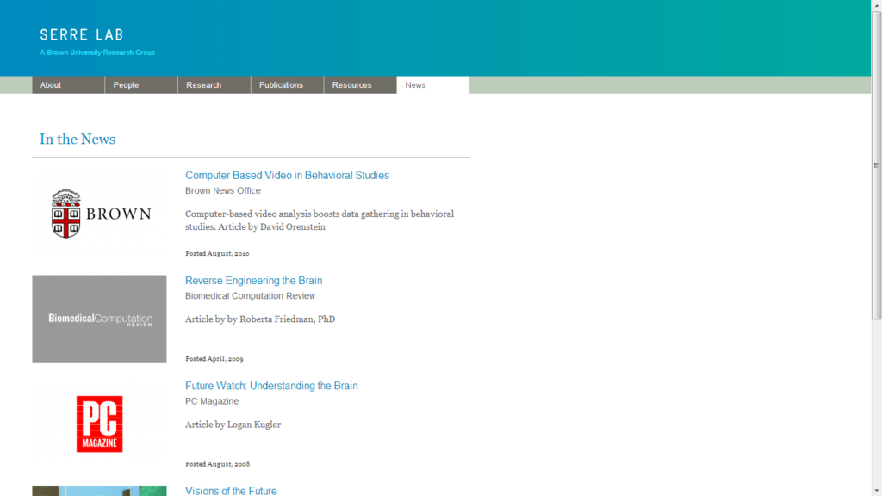The image size is (882, 496).
Task: Click the SERRE LAB site title
Action: pos(82,34)
